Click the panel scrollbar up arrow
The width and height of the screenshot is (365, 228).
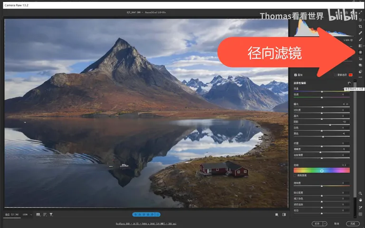coord(355,81)
